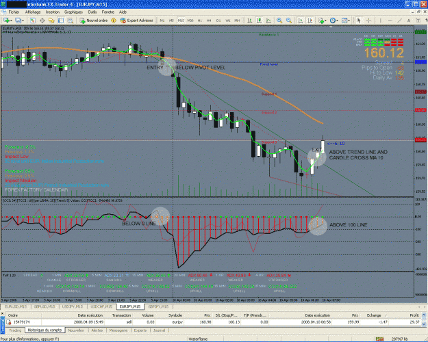
Task: Sort history by Ordre column header
Action: point(23,315)
